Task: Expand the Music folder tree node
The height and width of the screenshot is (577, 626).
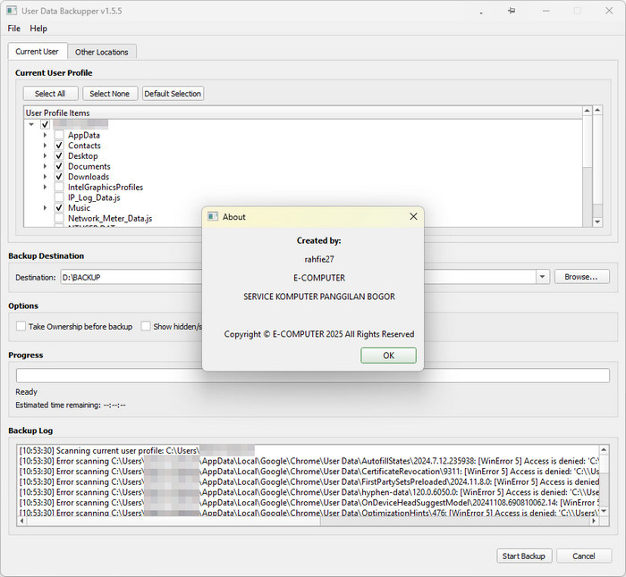Action: pyautogui.click(x=46, y=208)
